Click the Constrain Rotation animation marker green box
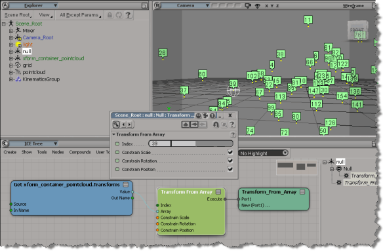383x251 pixels. click(x=117, y=161)
